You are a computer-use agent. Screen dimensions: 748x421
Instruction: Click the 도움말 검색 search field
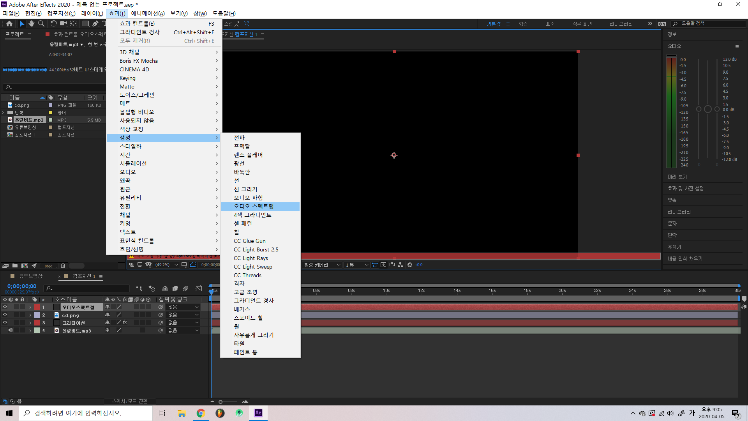point(709,24)
